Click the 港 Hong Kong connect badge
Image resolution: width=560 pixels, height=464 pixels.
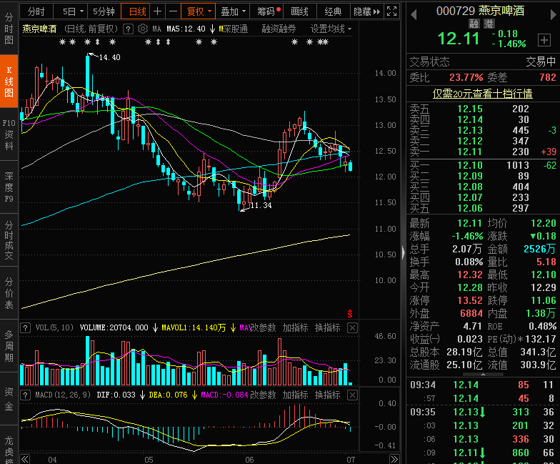pos(489,24)
